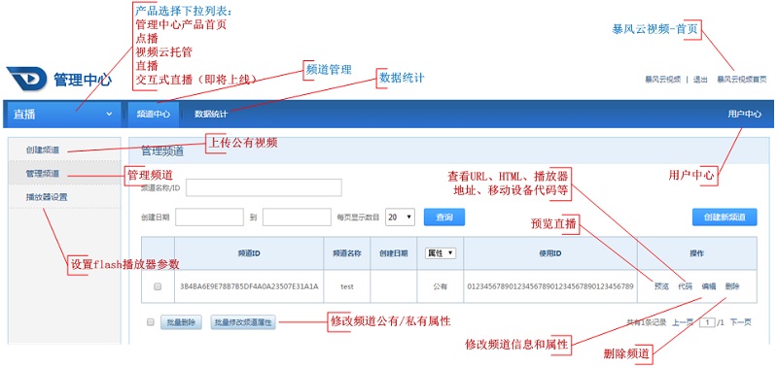Go to 下一页 next page
This screenshot has width=778, height=367.
pos(740,322)
